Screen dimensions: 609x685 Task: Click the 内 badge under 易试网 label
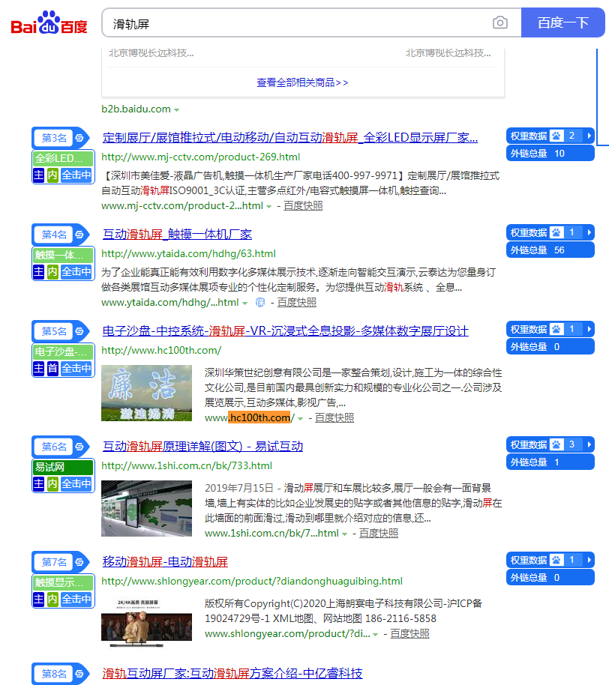coord(52,483)
